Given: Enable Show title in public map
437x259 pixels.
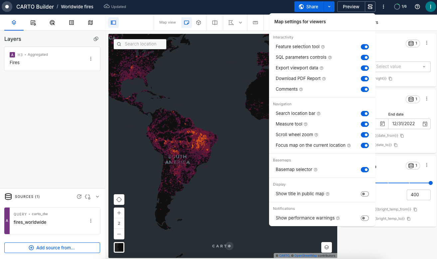Looking at the screenshot, I should pos(364,194).
